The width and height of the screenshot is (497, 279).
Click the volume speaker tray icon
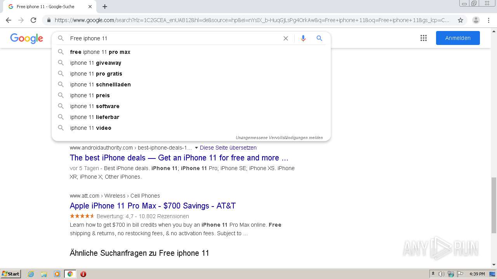coord(441,274)
